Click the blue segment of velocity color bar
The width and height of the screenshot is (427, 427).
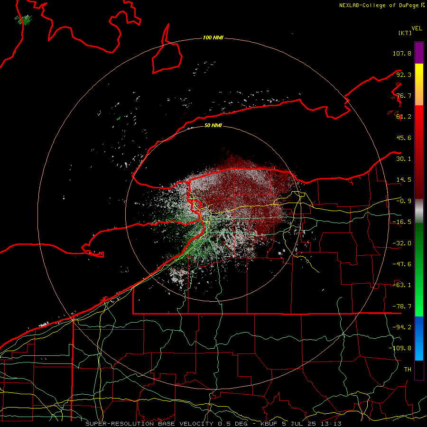(419, 338)
